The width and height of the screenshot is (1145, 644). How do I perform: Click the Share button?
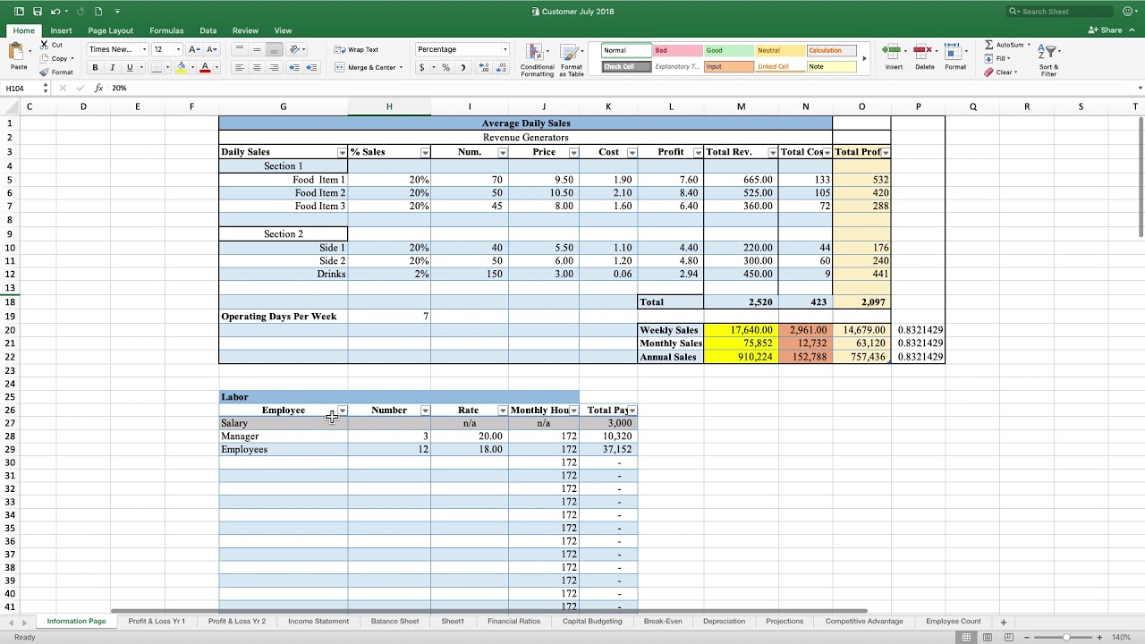tap(1106, 30)
